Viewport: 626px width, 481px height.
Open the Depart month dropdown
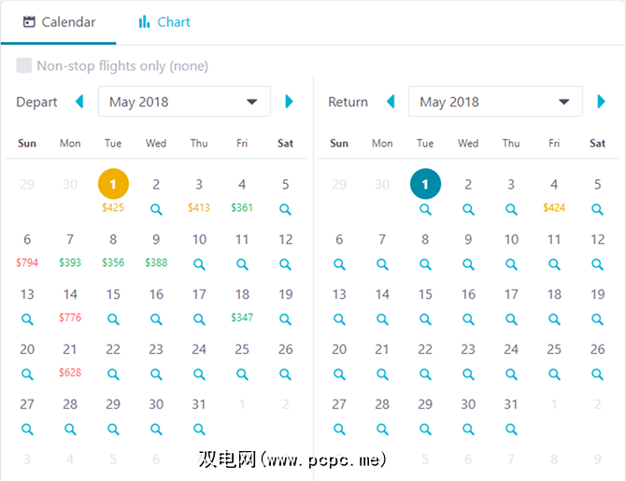click(184, 102)
